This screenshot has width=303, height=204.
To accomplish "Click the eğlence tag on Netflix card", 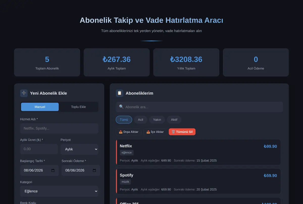I will [x=127, y=153].
